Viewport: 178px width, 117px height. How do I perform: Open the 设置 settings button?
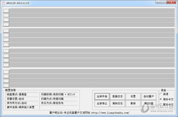133,96
